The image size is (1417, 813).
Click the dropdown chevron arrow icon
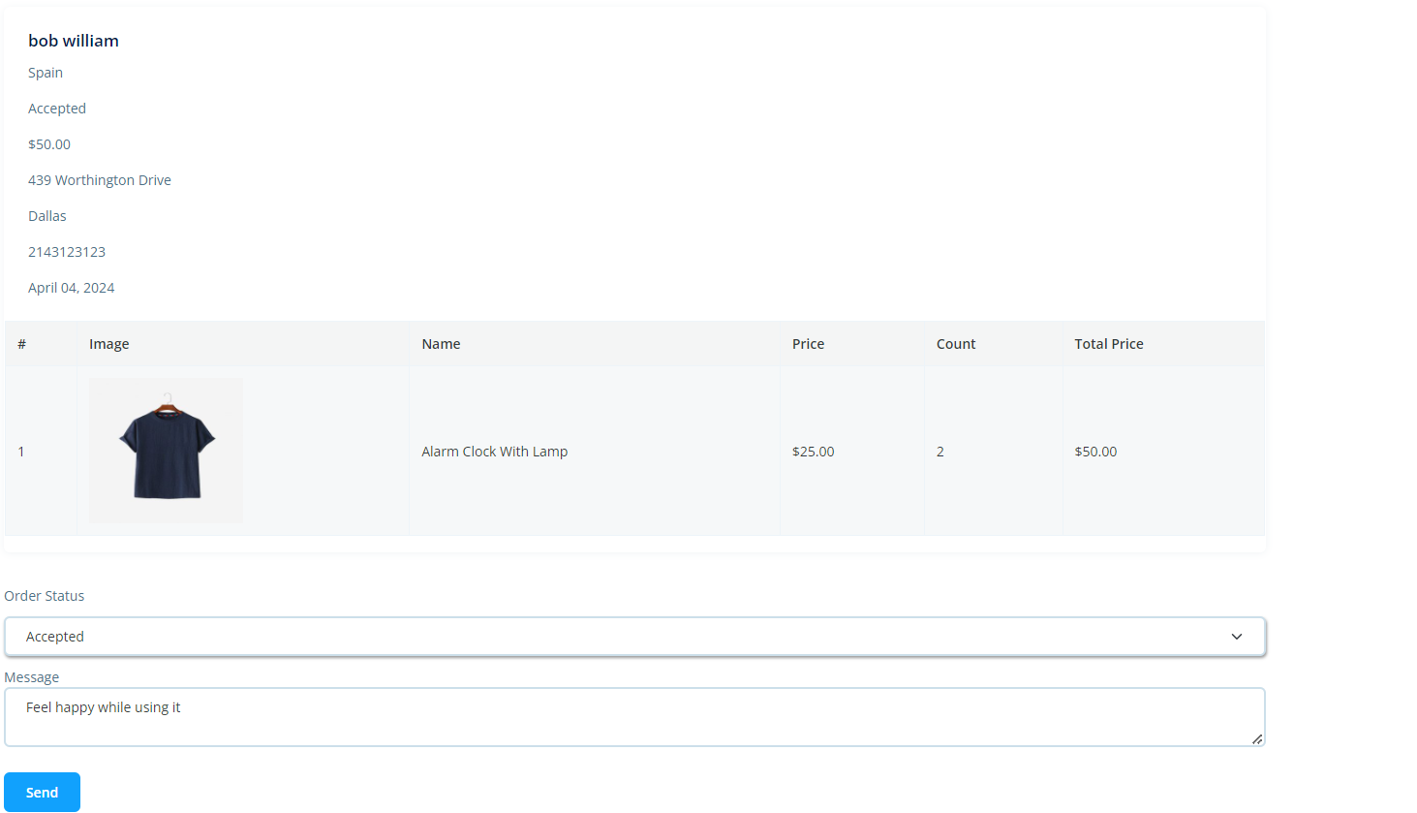click(x=1236, y=637)
